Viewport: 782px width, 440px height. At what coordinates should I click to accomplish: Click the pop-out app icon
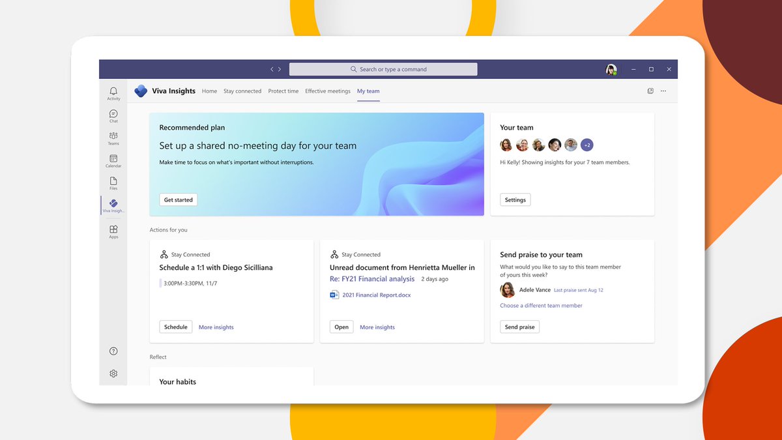(650, 91)
